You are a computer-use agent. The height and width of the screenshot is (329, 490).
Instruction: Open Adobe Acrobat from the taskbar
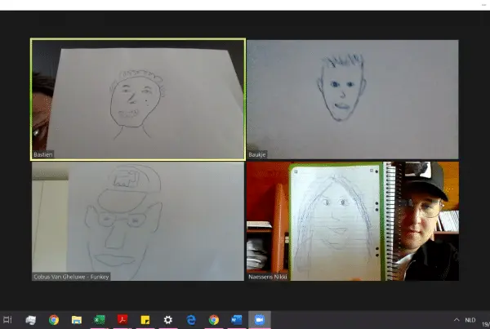pos(122,320)
